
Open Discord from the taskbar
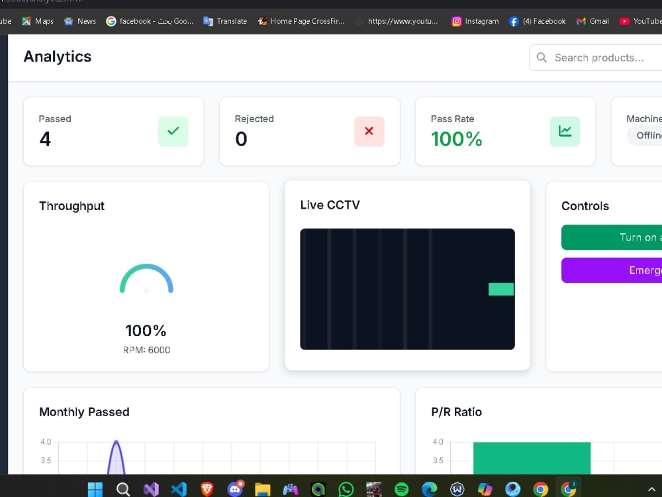click(235, 489)
